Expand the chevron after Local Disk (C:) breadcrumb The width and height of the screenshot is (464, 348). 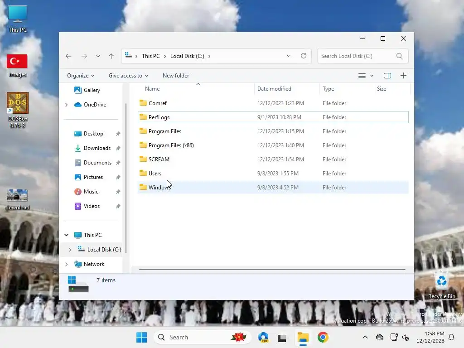pos(209,56)
